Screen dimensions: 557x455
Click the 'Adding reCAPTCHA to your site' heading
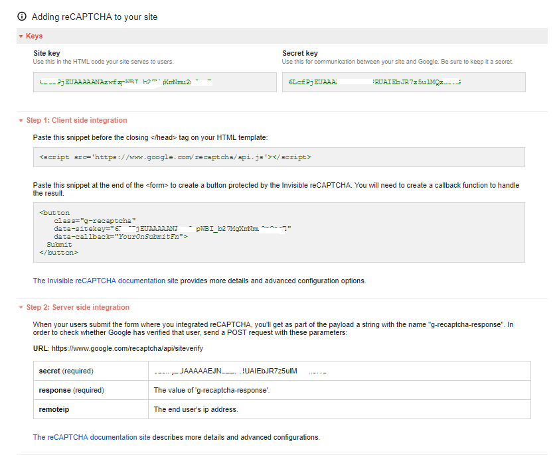[x=95, y=17]
